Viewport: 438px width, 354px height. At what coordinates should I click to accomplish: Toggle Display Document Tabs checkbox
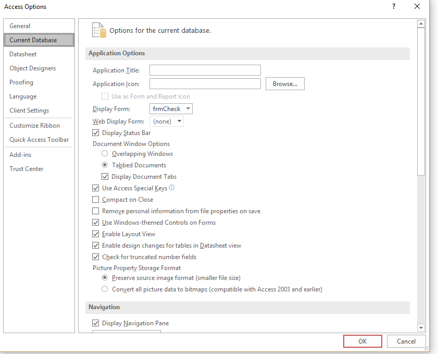105,176
